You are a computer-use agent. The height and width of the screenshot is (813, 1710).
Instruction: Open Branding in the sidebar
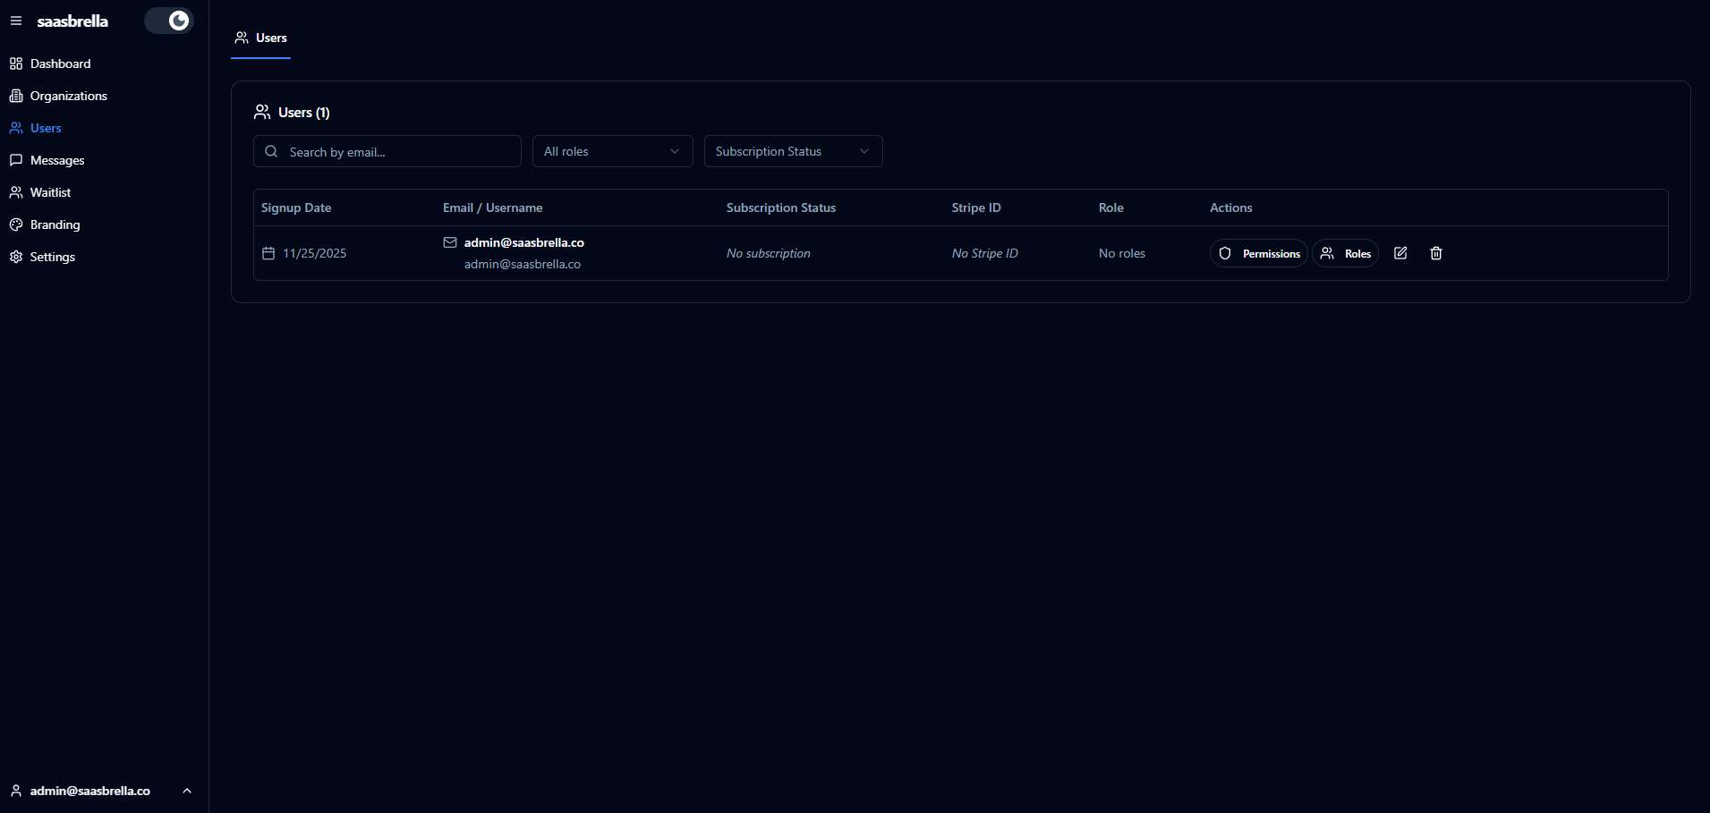55,224
